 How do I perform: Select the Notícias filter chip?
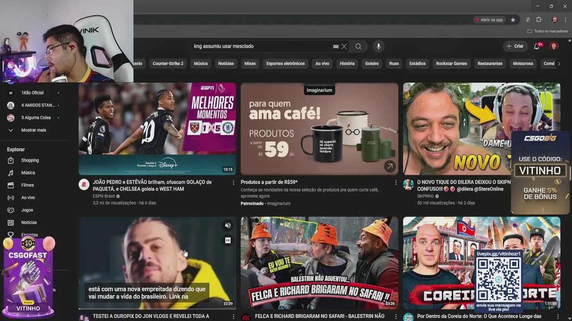226,64
